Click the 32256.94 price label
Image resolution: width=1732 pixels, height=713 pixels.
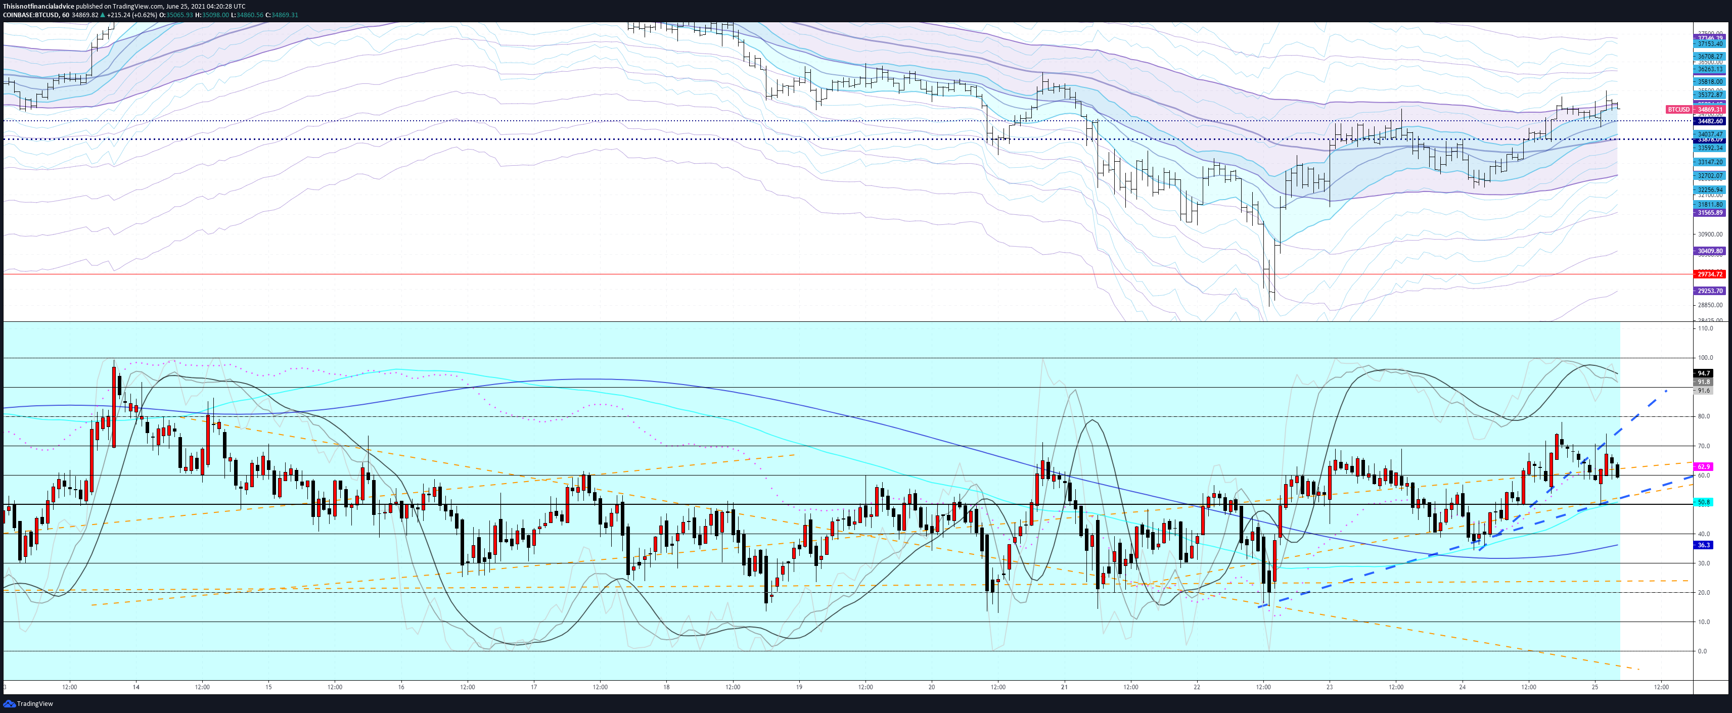tap(1710, 190)
